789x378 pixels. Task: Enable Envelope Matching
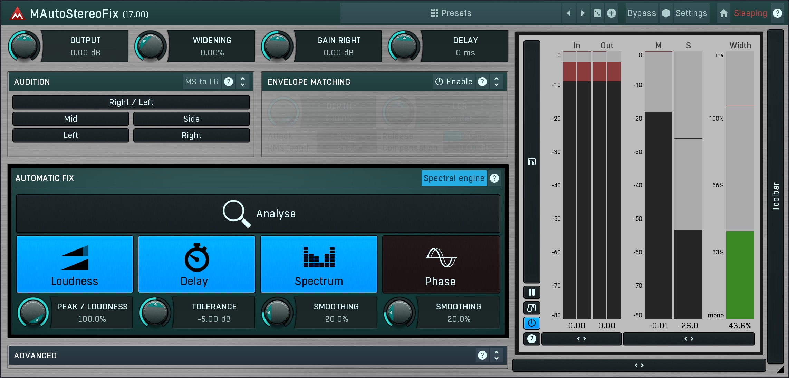[x=454, y=82]
